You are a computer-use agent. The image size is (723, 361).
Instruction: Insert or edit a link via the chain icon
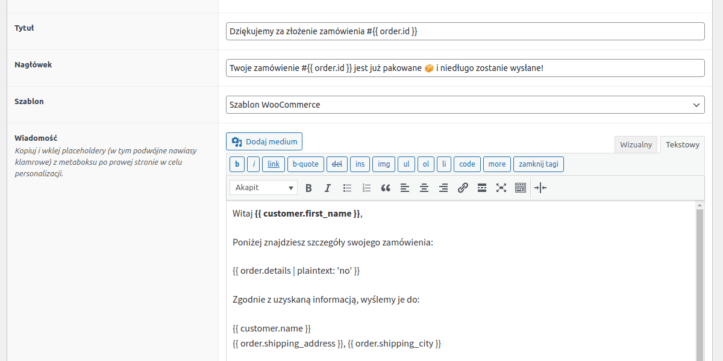pos(463,188)
